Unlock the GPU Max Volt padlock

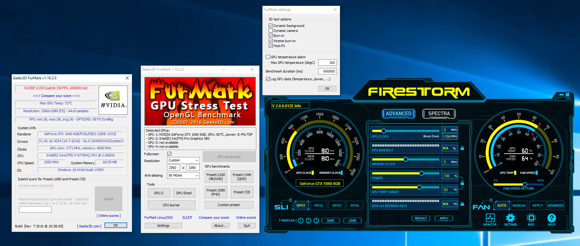tap(462, 148)
